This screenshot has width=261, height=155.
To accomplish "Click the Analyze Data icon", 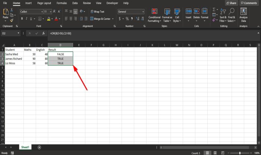I will (x=243, y=11).
